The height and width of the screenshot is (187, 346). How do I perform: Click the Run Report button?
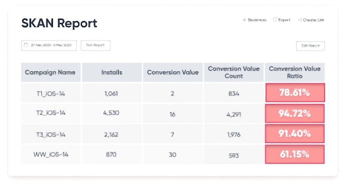96,45
